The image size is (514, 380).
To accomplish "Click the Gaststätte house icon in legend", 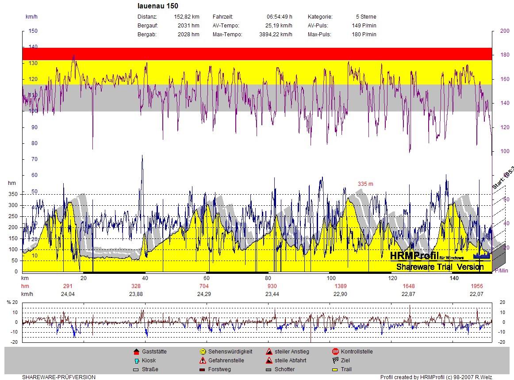I will coord(136,352).
